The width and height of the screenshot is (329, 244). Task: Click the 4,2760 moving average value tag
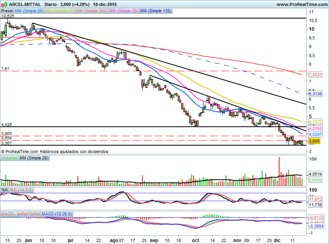[x=315, y=128]
